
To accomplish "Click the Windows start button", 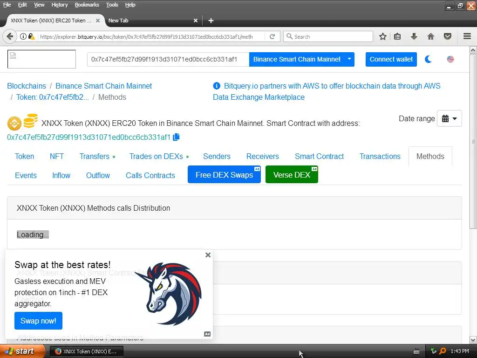I will click(22, 351).
